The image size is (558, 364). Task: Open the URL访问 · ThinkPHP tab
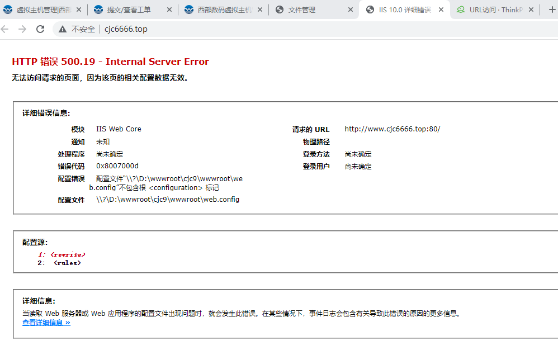tap(496, 10)
